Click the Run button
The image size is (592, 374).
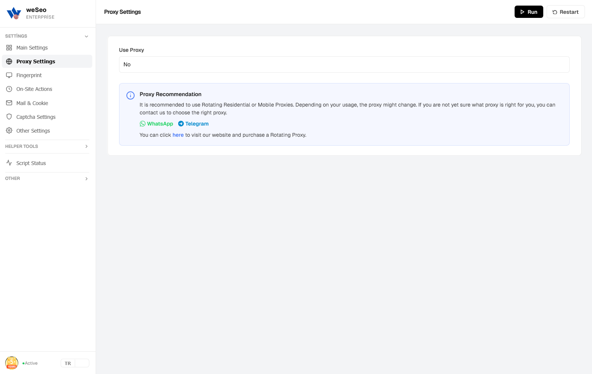529,12
